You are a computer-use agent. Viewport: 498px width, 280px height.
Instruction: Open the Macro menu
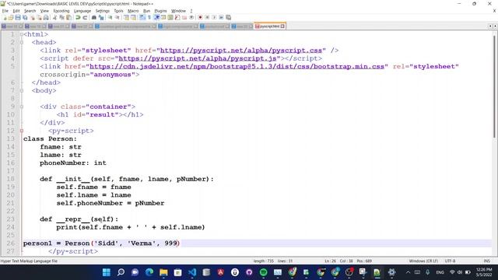coord(133,11)
